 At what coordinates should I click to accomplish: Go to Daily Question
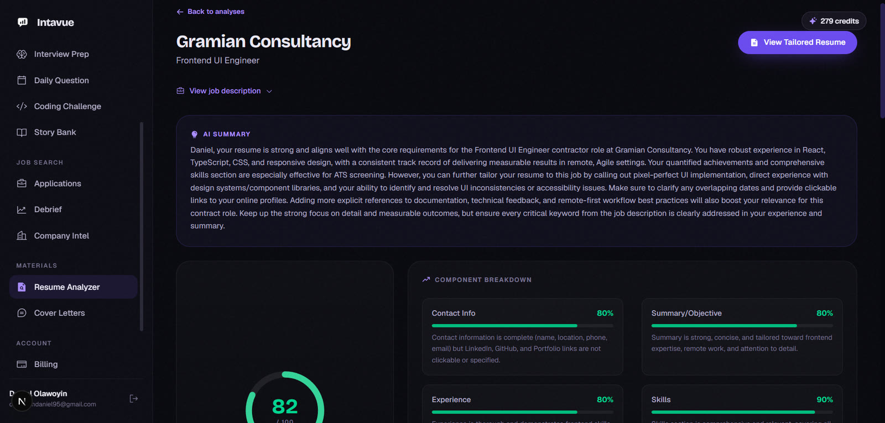click(x=73, y=80)
